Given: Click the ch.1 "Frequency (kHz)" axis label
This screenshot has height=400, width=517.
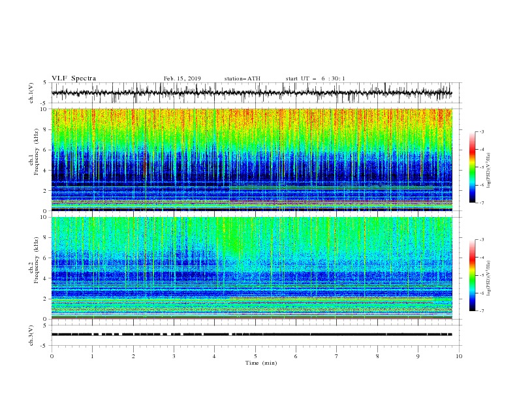Looking at the screenshot, I should coord(37,152).
